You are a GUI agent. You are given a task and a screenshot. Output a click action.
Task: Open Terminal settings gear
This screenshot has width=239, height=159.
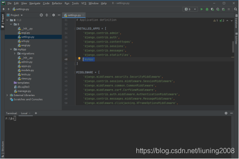coord(226,113)
